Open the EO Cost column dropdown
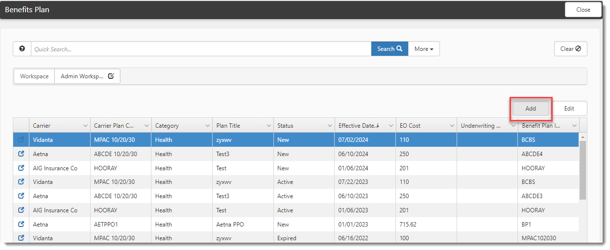Viewport: 610px width, 250px height. (x=452, y=126)
